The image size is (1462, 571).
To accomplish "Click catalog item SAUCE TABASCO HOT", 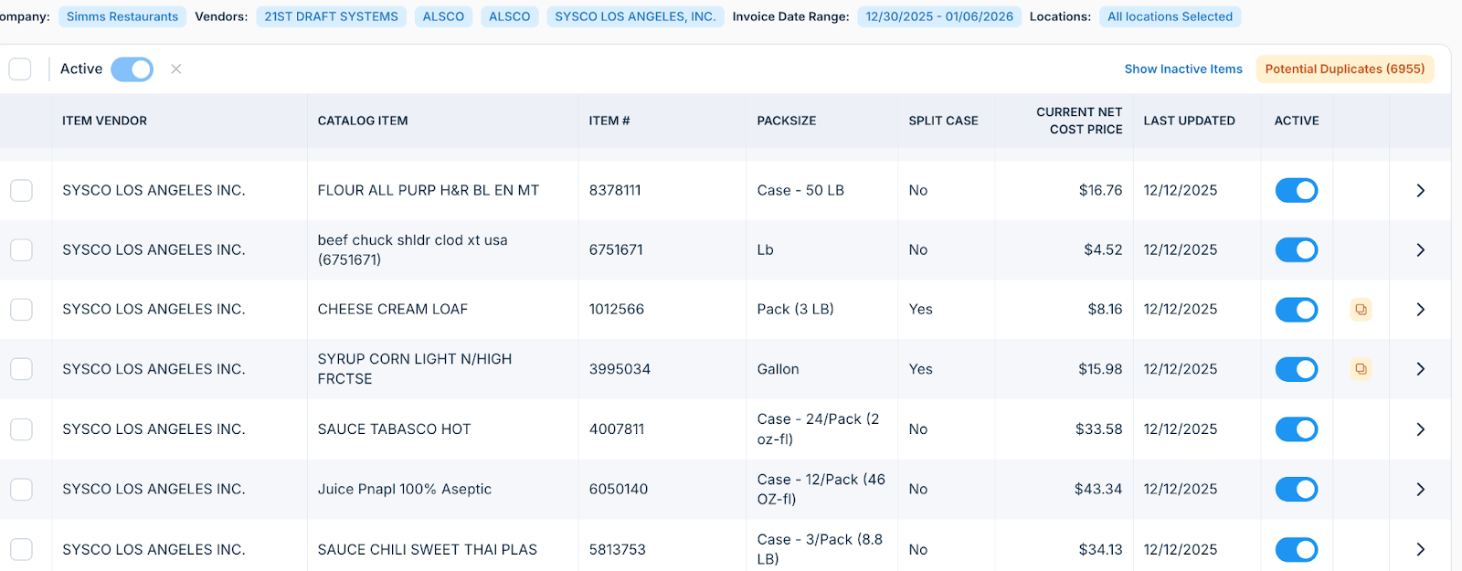I will [x=394, y=429].
